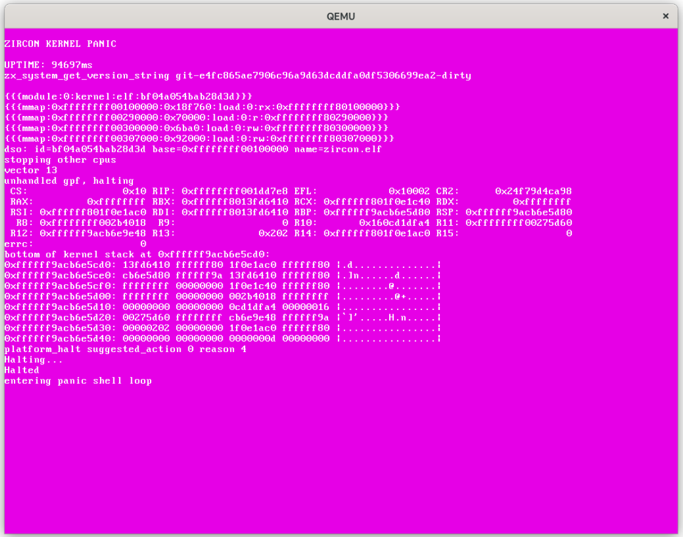Click the "RSP:" register label
This screenshot has width=683, height=537.
coord(448,212)
